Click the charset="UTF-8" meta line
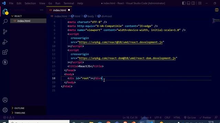This screenshot has height=123, width=220. tap(87, 22)
